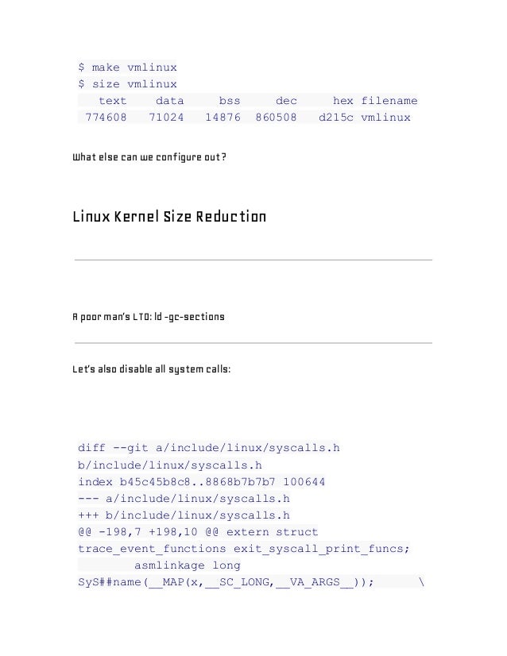Click the '--- a/include/linux/syscalls.h' line

point(184,499)
